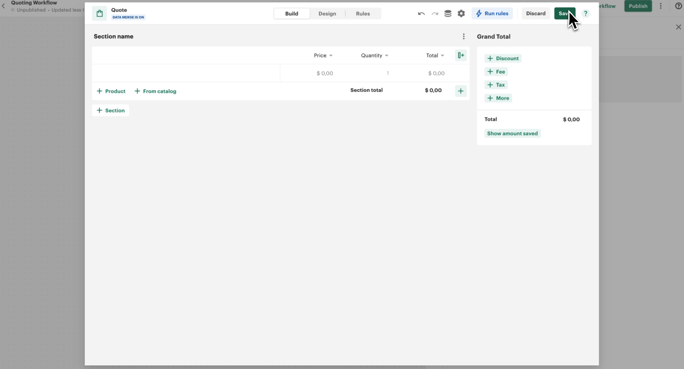The height and width of the screenshot is (369, 684).
Task: Click the Run rules button
Action: click(492, 14)
